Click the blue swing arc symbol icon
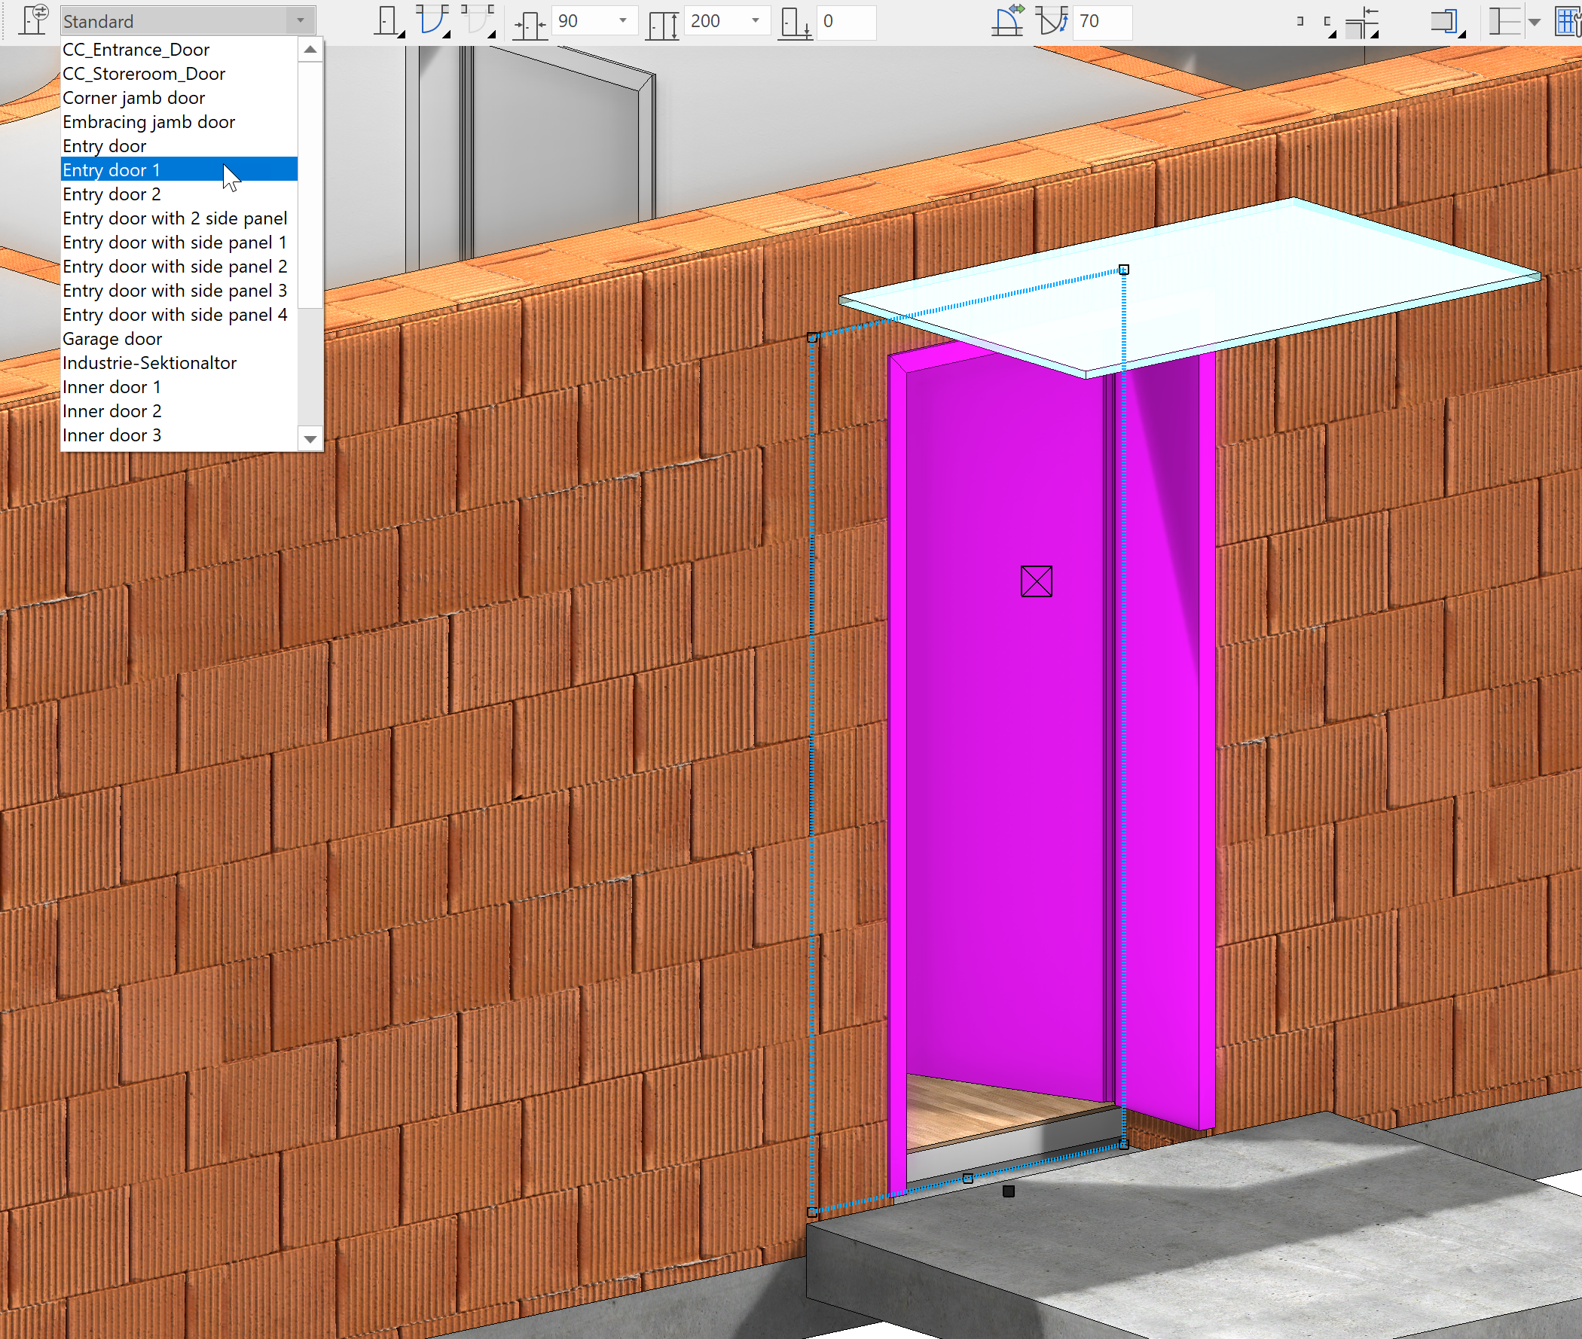The height and width of the screenshot is (1339, 1582). tap(432, 20)
